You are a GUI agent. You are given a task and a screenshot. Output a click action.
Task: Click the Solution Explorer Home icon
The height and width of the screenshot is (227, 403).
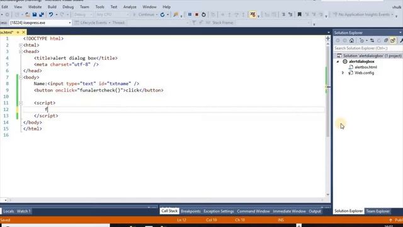coord(351,40)
